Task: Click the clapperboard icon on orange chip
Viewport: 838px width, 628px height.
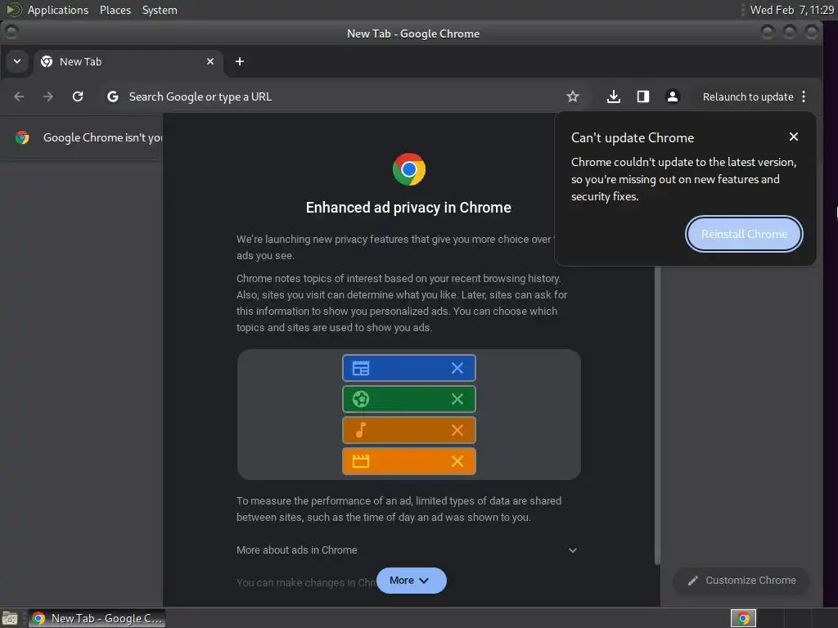Action: click(x=361, y=461)
